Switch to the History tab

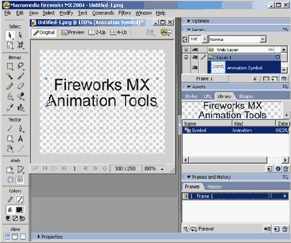[x=215, y=187]
